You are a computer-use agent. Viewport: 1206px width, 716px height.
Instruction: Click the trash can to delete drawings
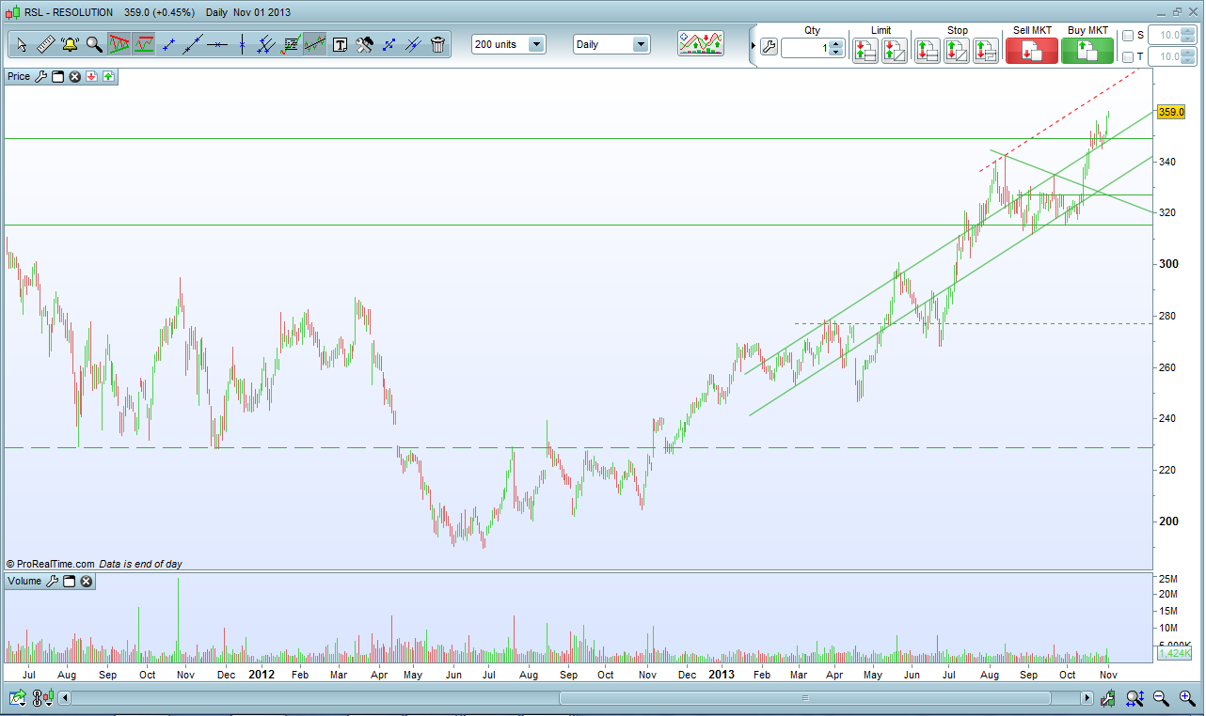point(437,44)
